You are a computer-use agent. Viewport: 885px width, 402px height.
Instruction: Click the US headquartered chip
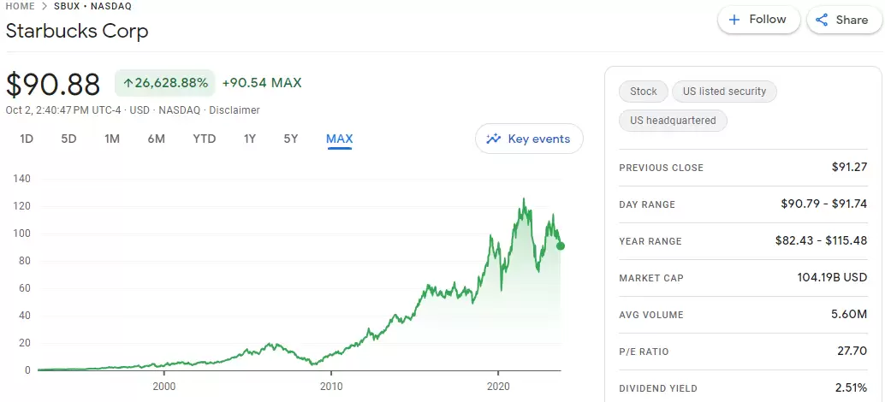click(673, 121)
